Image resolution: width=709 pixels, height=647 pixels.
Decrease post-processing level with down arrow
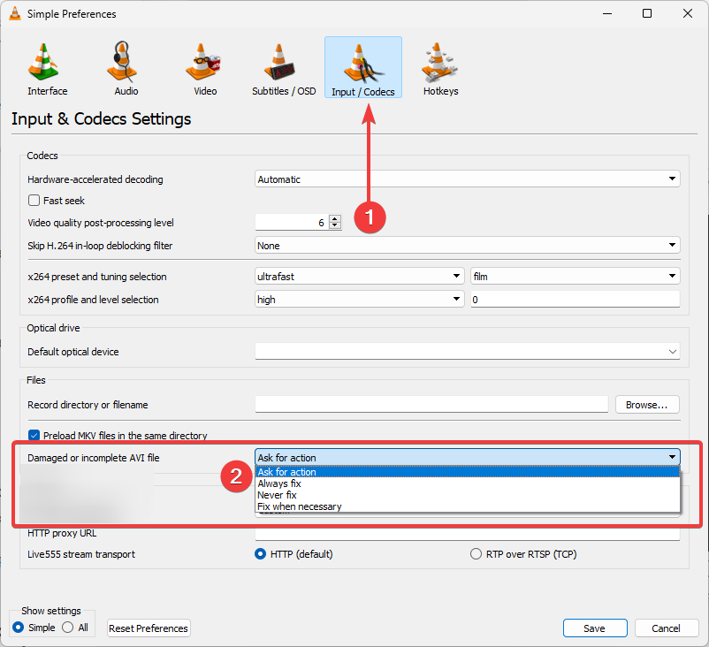tap(334, 225)
